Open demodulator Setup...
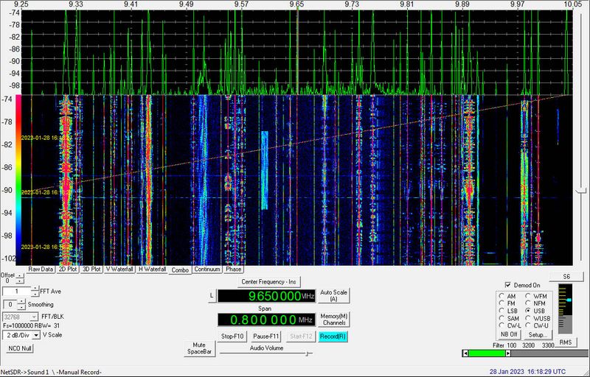The height and width of the screenshot is (377, 590). 538,334
